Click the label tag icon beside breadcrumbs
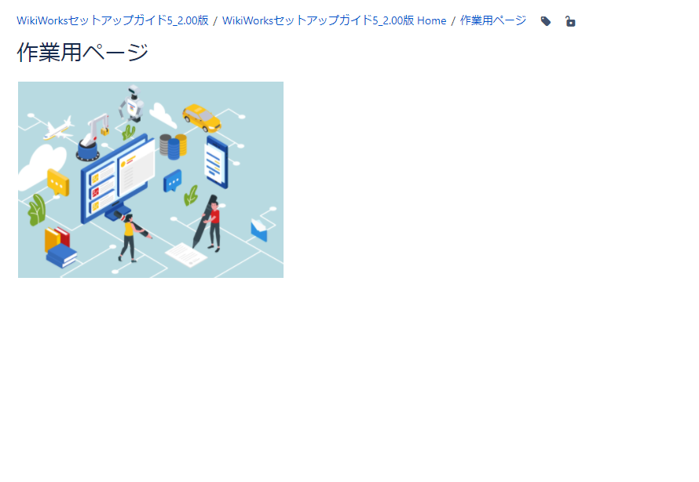The image size is (699, 482). pos(546,21)
